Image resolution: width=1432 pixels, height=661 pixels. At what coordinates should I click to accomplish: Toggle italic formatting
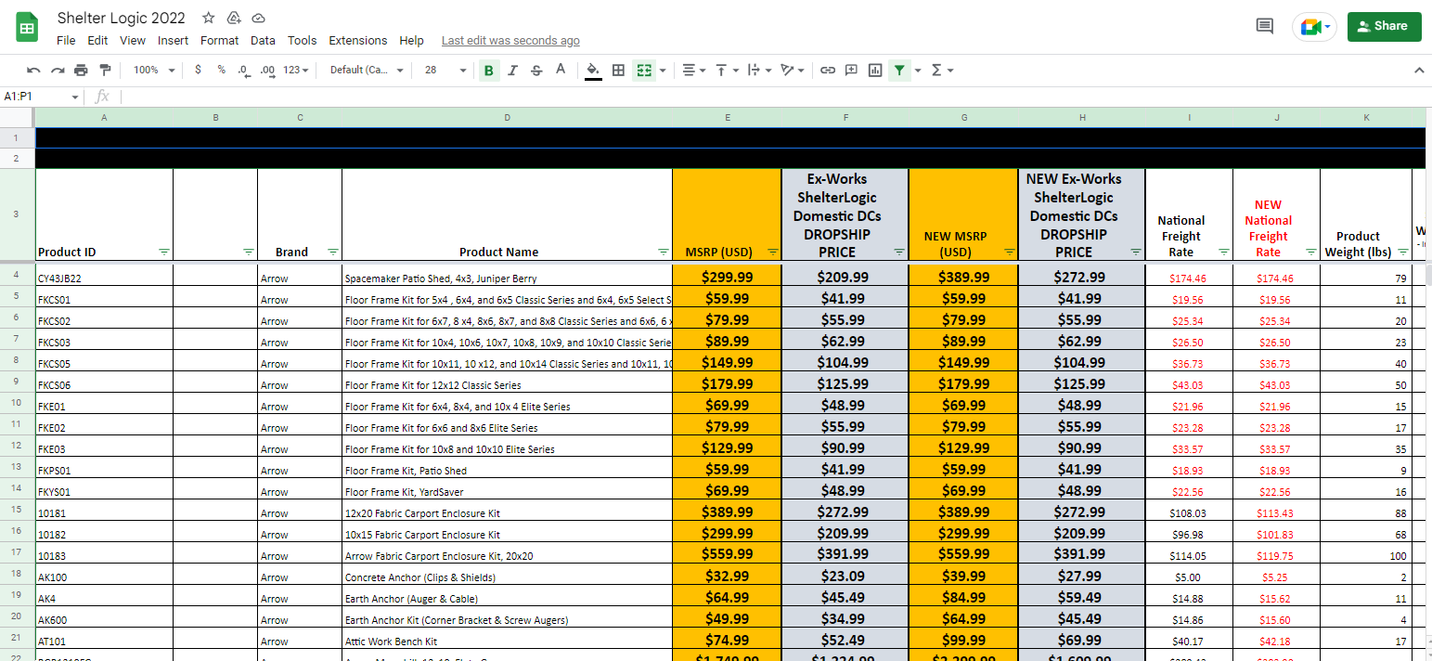[512, 70]
